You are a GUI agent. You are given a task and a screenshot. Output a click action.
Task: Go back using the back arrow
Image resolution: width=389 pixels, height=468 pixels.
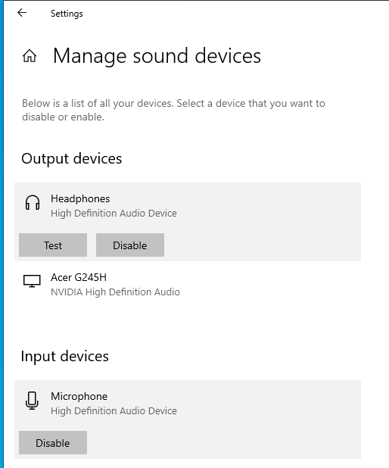(x=22, y=13)
